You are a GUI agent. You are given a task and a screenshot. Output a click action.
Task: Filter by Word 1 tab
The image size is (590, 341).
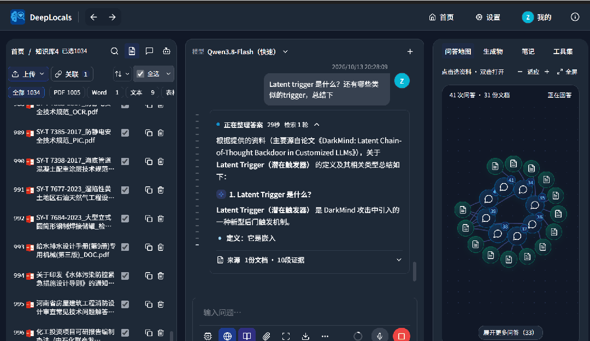tap(105, 92)
